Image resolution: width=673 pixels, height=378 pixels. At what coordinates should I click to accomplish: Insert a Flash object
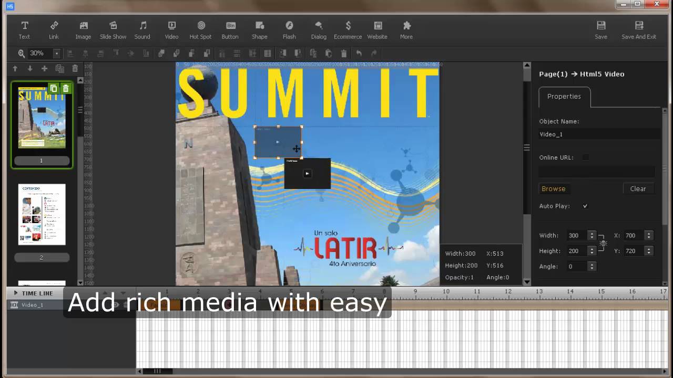click(x=289, y=30)
